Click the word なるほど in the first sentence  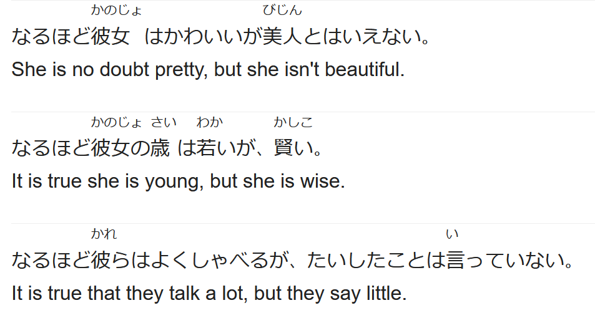coord(51,37)
